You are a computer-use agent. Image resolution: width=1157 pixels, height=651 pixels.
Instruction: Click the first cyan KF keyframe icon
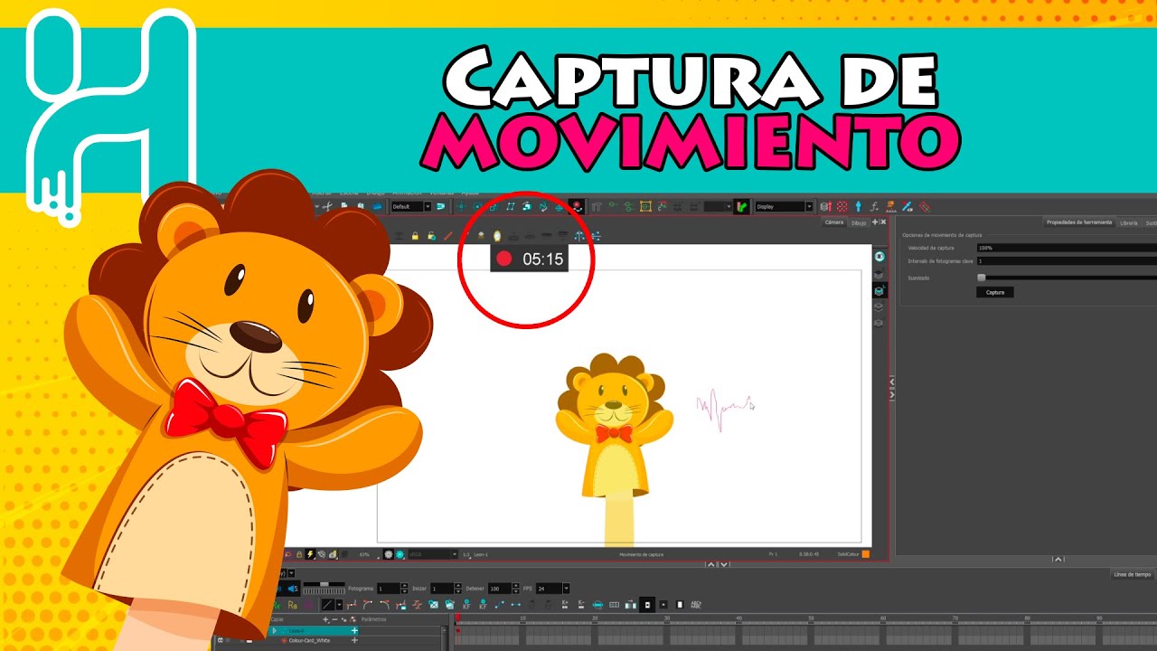[x=466, y=604]
